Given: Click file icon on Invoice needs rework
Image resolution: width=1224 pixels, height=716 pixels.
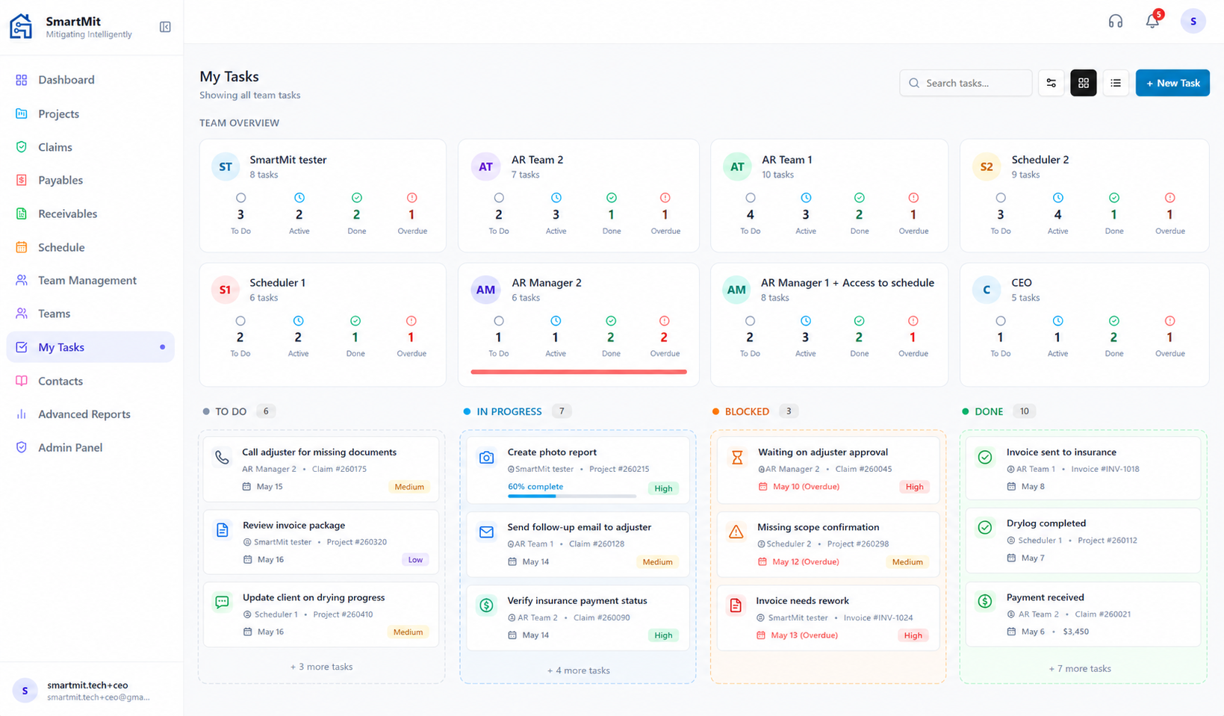Looking at the screenshot, I should click(x=736, y=606).
